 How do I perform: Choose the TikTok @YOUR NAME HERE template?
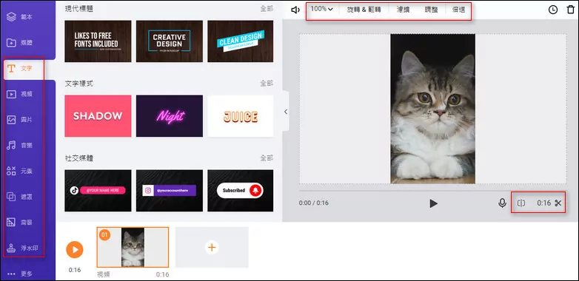click(98, 191)
